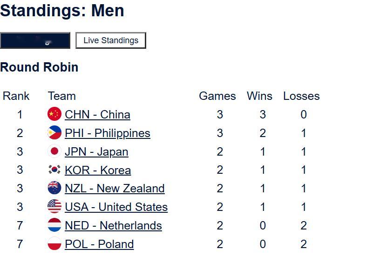This screenshot has height=262, width=366.
Task: Open the KOR - Korea team link
Action: click(x=98, y=170)
